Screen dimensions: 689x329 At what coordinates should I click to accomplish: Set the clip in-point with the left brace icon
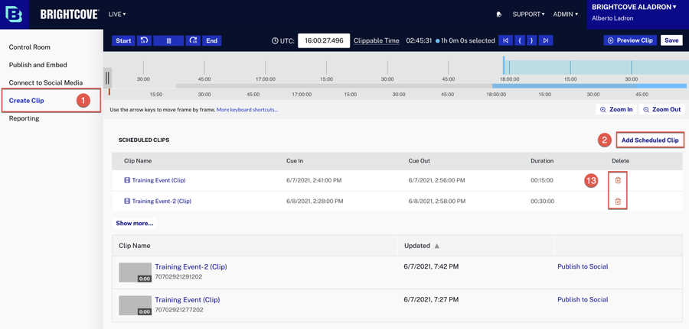pos(519,40)
